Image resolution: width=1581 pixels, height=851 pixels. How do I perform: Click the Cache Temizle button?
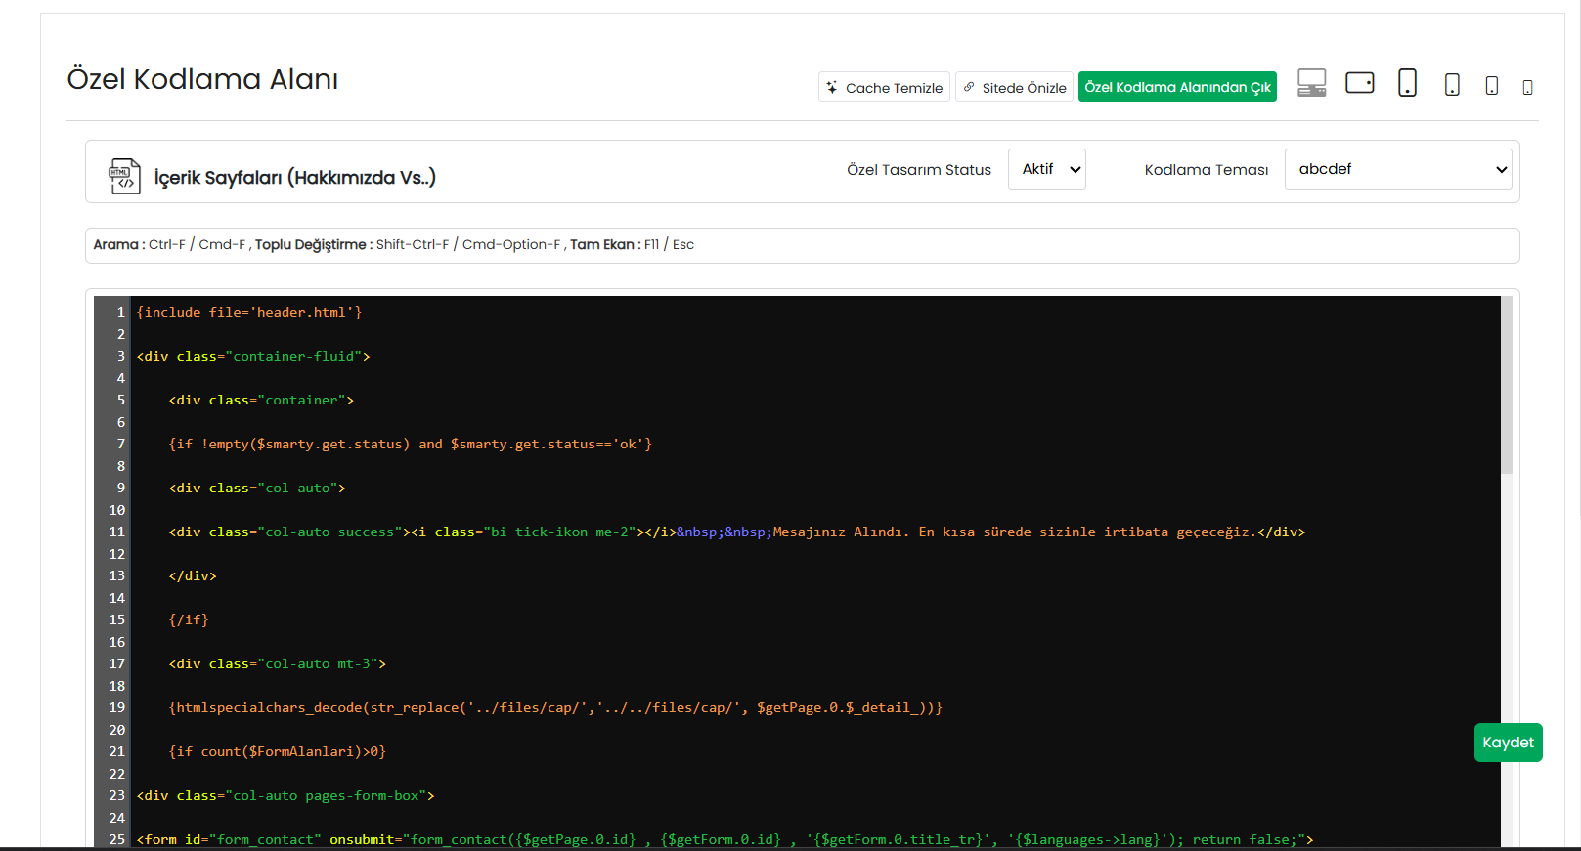[884, 87]
